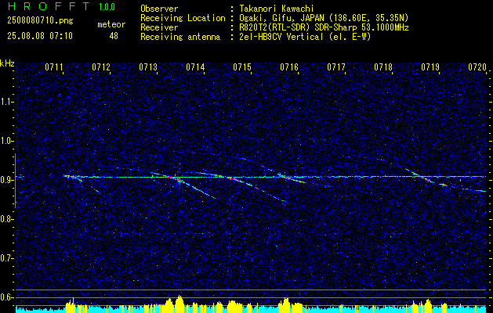Click the kHz axis unit label
Viewport: 493px width, 313px height.
[7, 63]
